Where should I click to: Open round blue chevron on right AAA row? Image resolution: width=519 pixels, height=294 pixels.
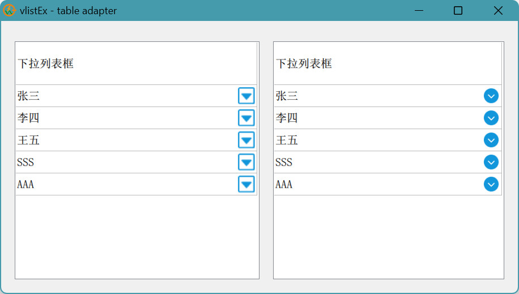491,184
